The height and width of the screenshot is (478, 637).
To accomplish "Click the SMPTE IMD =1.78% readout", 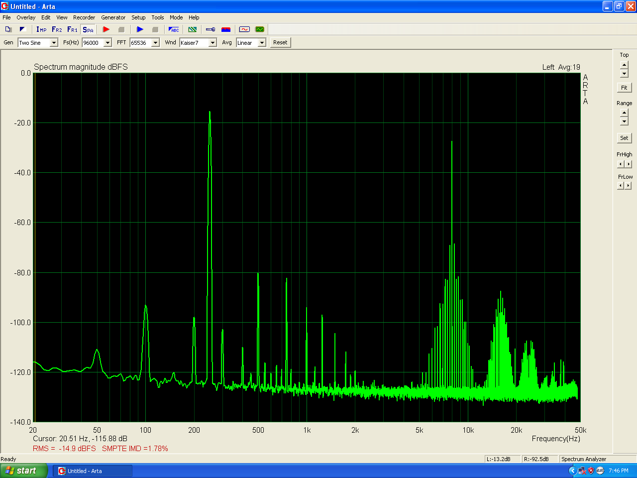I will (x=135, y=449).
